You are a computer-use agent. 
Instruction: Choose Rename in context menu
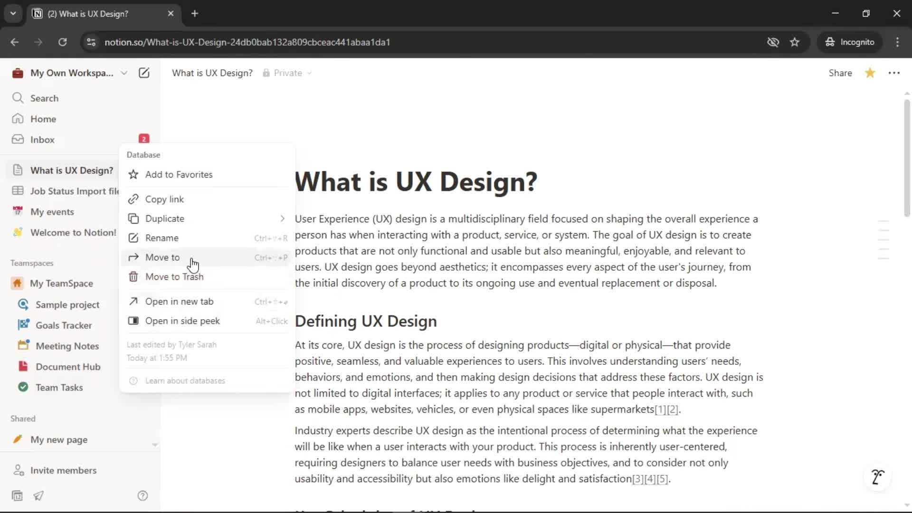[x=207, y=238]
